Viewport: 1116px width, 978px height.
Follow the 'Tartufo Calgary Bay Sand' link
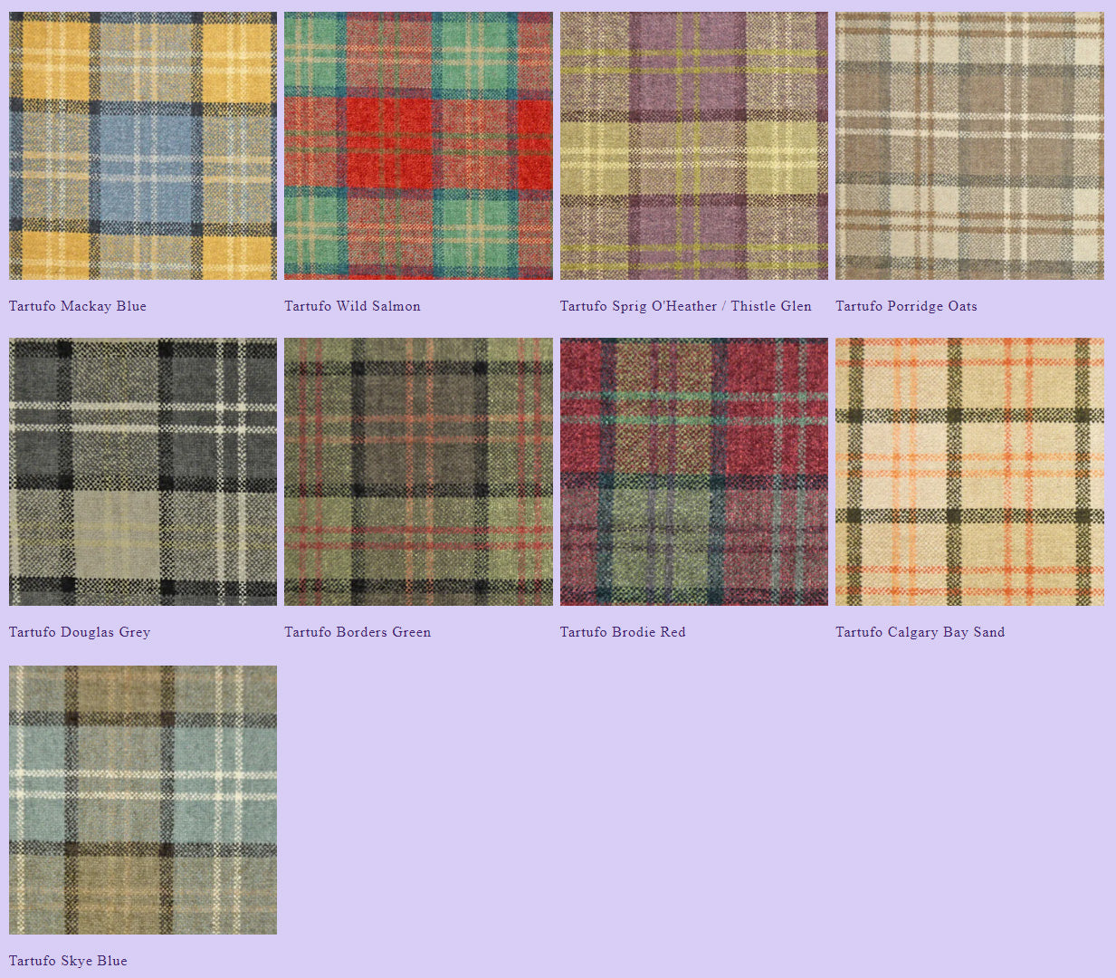(x=920, y=632)
